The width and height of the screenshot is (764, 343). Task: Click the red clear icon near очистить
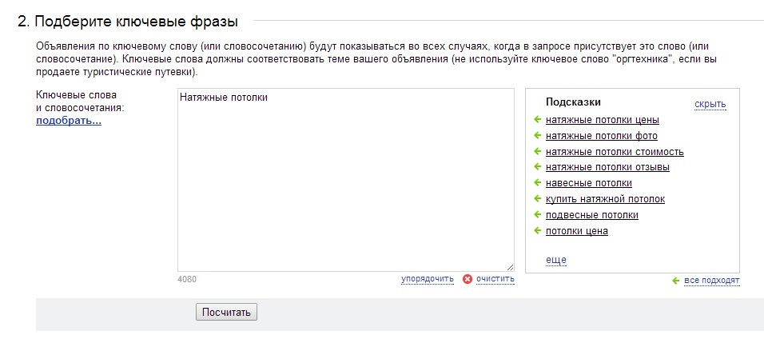coord(468,279)
